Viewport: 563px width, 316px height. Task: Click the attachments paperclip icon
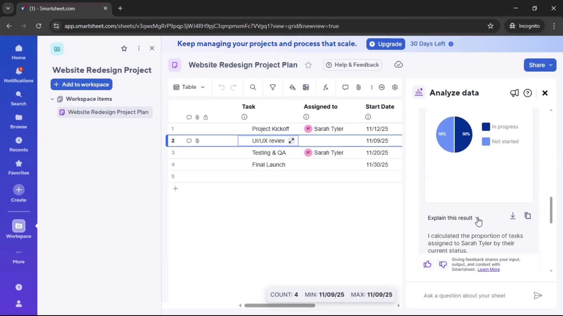click(358, 87)
